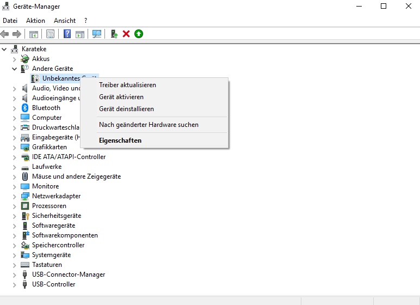The image size is (420, 305).
Task: Select the USB-Connector-Manager label
Action: tap(69, 274)
